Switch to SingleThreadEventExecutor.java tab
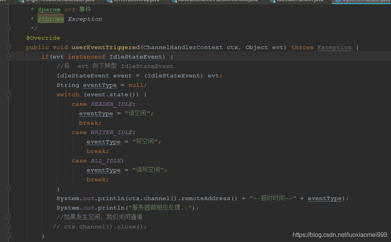 pyautogui.click(x=60, y=1)
